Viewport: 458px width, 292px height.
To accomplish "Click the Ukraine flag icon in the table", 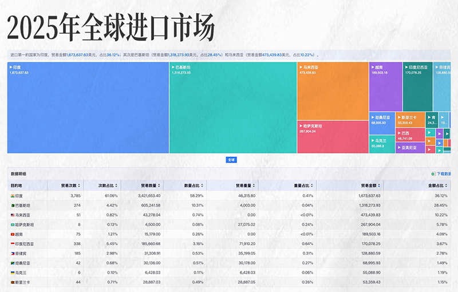I will 13,271.
